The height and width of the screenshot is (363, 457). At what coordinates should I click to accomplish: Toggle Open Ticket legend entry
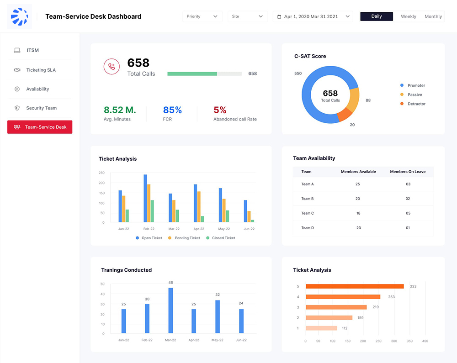pos(149,238)
